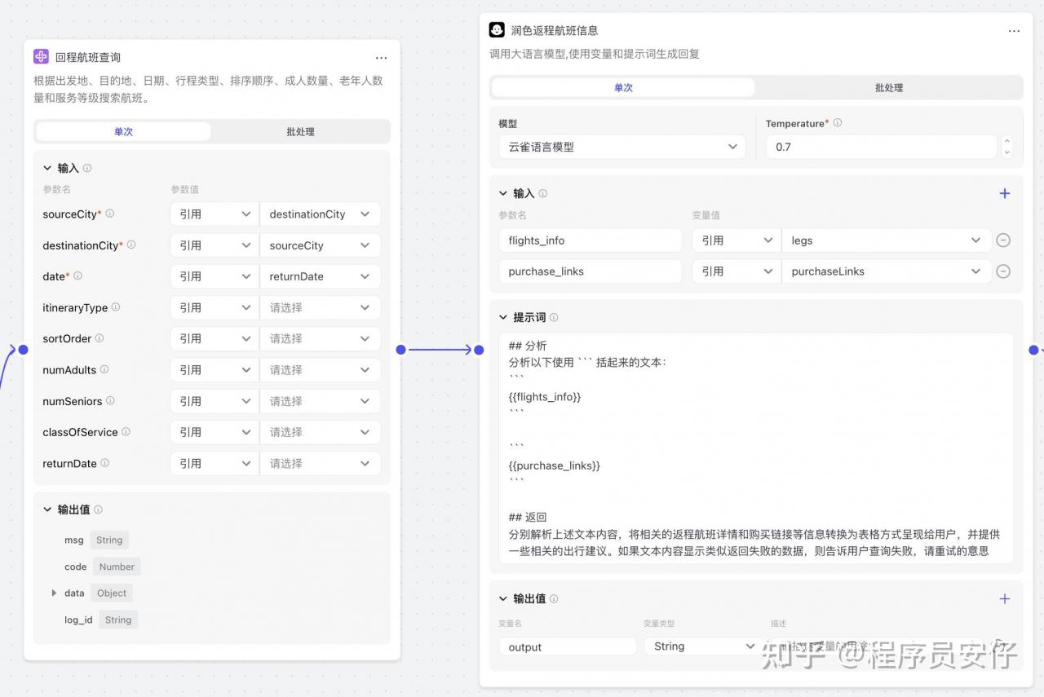
Task: Remove the purchase_links input row
Action: (x=1004, y=271)
